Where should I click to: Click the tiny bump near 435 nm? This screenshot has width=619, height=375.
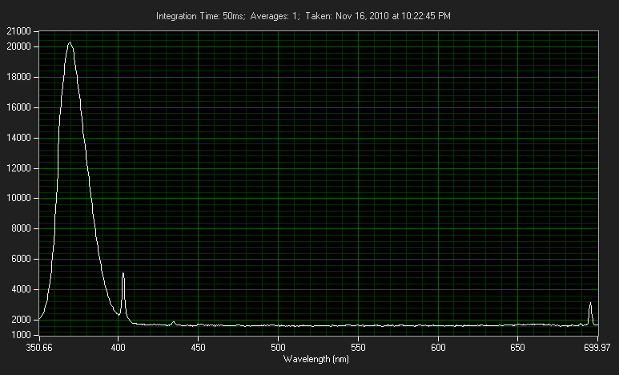point(173,322)
